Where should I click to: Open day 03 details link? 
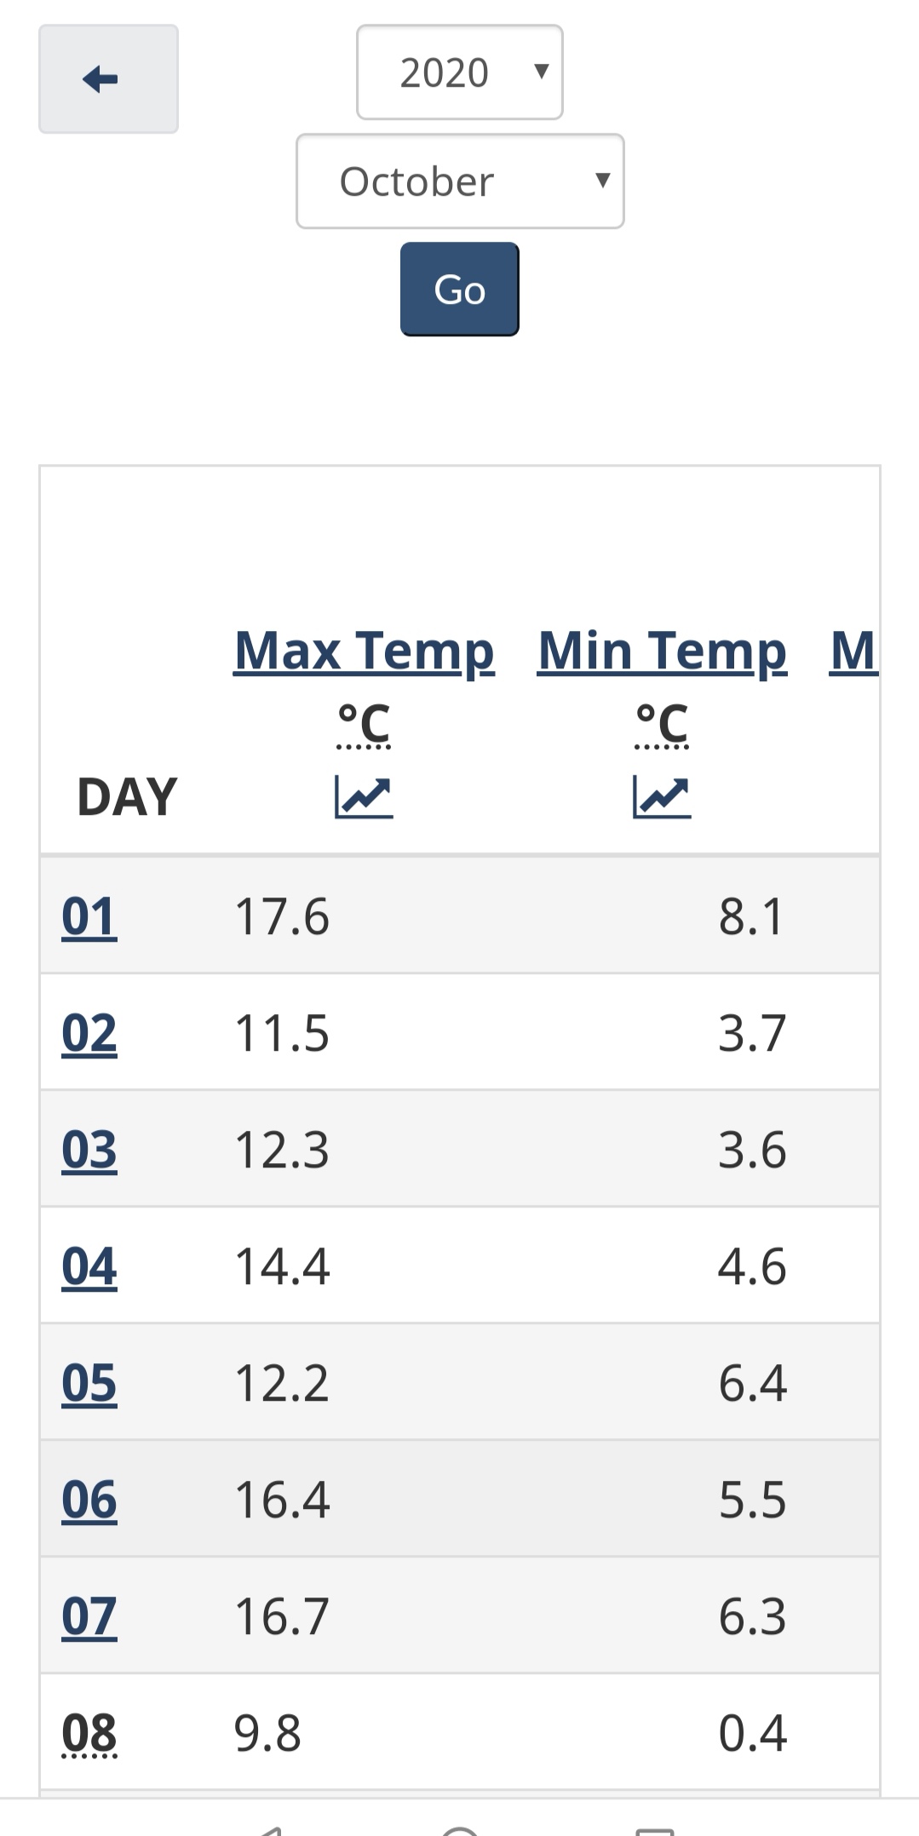(x=89, y=1150)
